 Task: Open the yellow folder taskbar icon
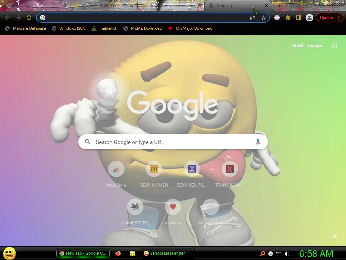pos(132,253)
